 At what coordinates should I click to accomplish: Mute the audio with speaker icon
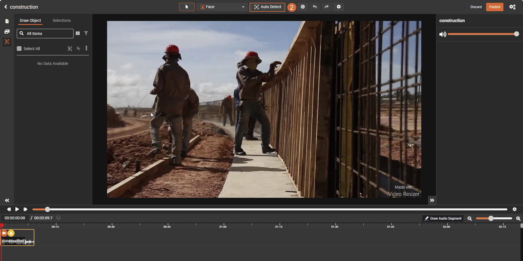[442, 34]
